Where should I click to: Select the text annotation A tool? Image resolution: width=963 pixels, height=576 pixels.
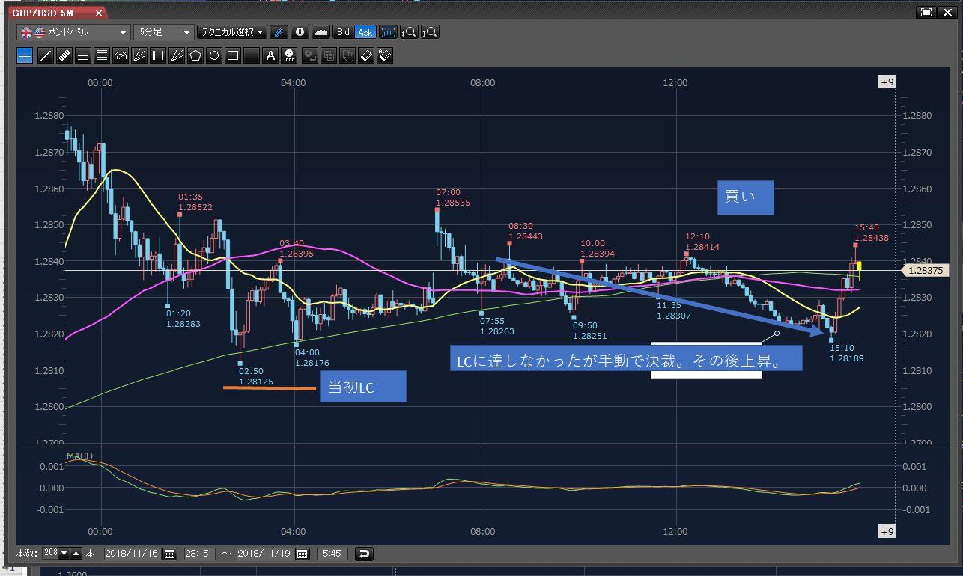click(270, 55)
